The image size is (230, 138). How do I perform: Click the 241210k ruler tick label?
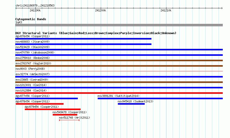[166, 10]
